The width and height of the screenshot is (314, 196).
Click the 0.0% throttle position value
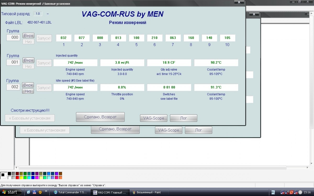pyautogui.click(x=122, y=87)
